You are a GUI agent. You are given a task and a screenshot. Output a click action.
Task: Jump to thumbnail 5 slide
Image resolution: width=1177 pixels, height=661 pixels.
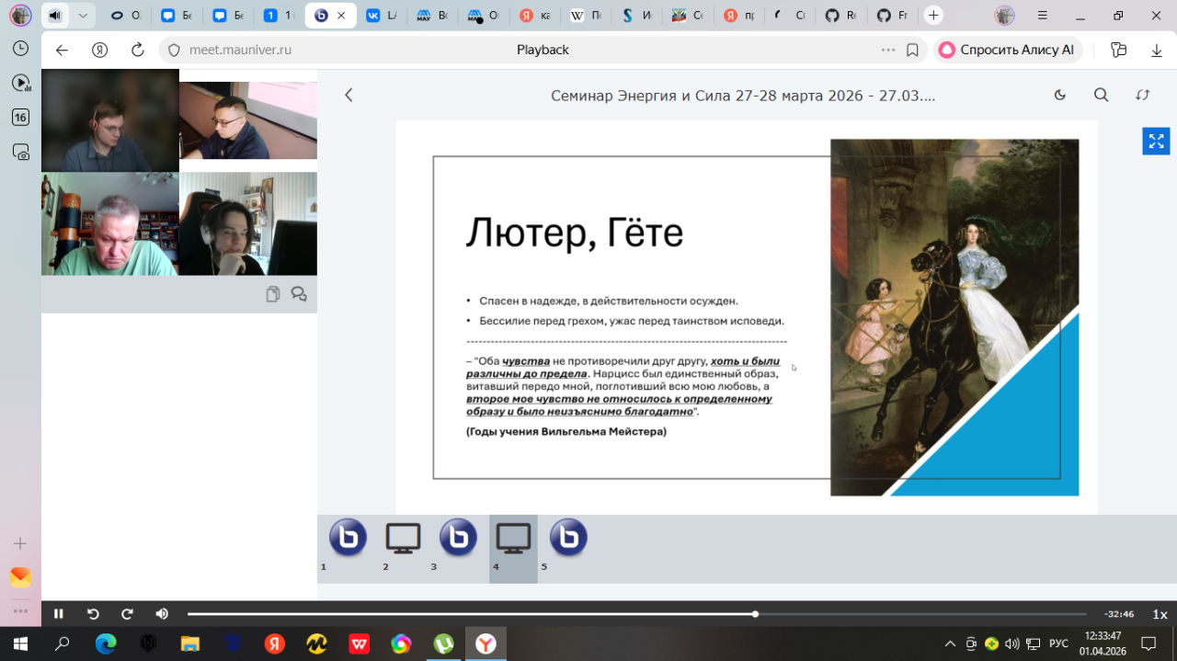[568, 538]
